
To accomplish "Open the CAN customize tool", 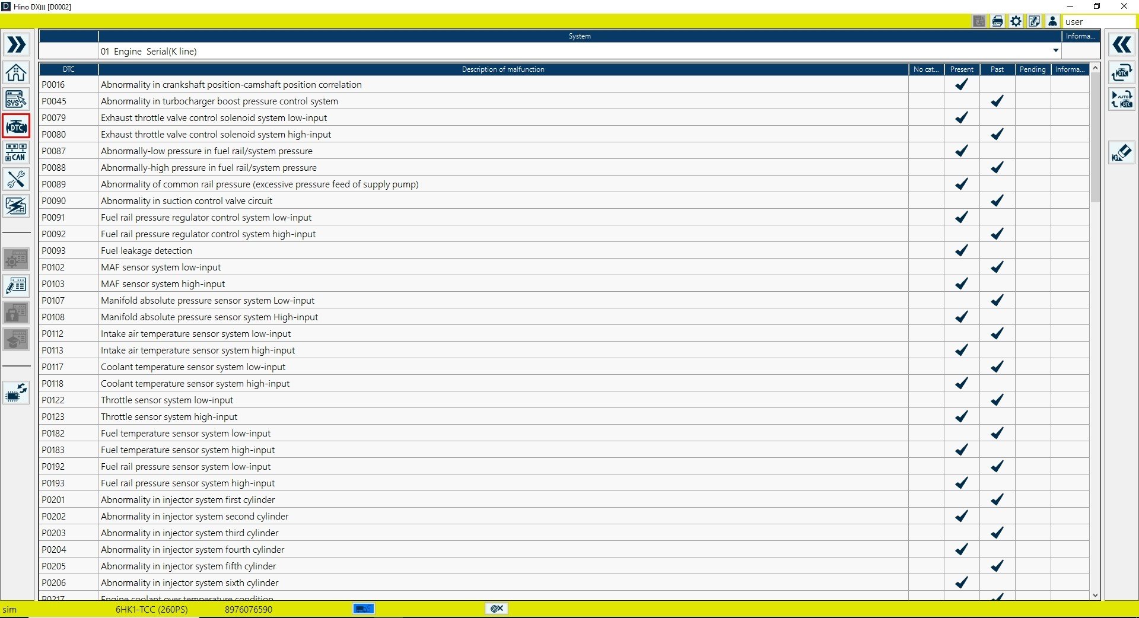I will (16, 152).
